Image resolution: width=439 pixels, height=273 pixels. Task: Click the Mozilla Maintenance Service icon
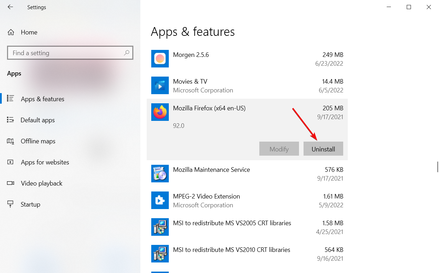(x=160, y=174)
